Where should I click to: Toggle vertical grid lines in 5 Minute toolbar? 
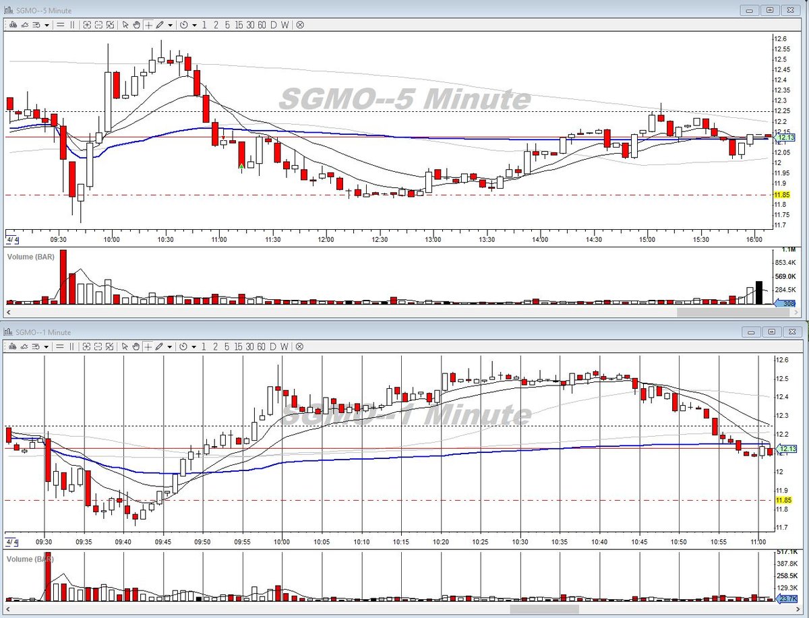(x=72, y=25)
